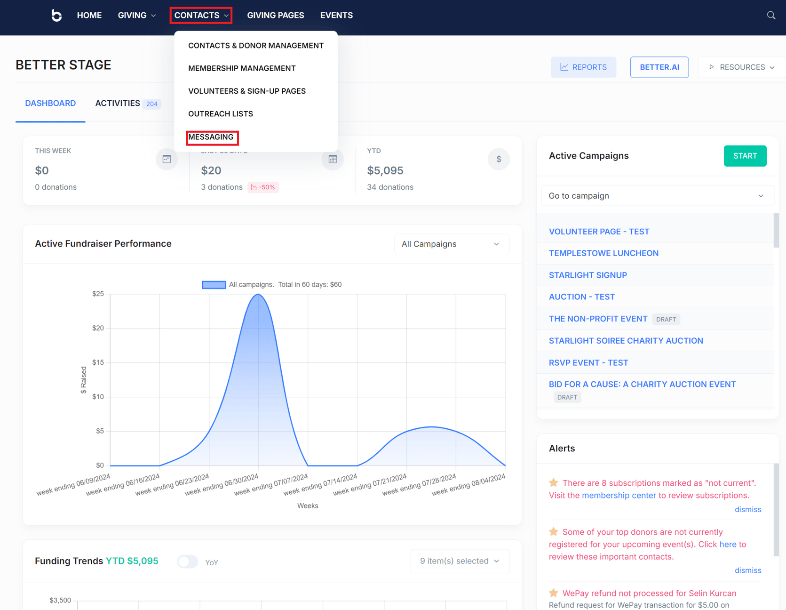The height and width of the screenshot is (610, 786).
Task: Click the Last 30 Days calendar icon
Action: click(333, 159)
